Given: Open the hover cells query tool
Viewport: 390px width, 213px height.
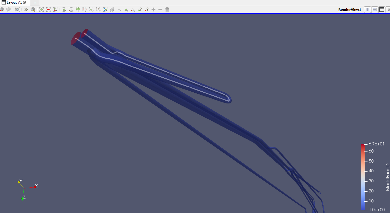Looking at the screenshot, I should point(140,10).
